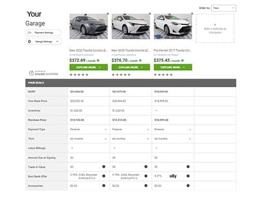259x199 pixels.
Task: Open the Order by dropdown
Action: pyautogui.click(x=224, y=8)
